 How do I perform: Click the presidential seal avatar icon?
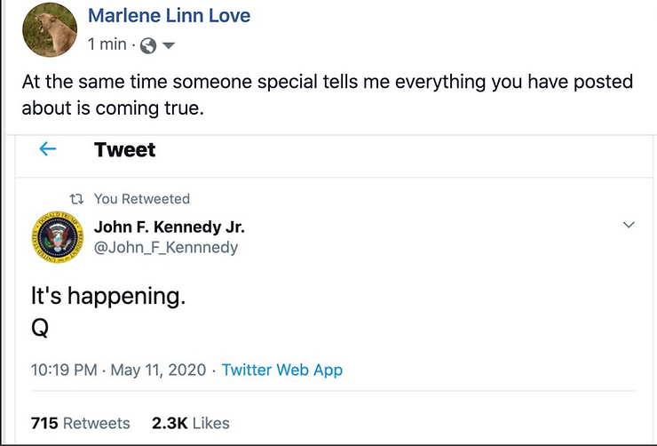click(58, 237)
